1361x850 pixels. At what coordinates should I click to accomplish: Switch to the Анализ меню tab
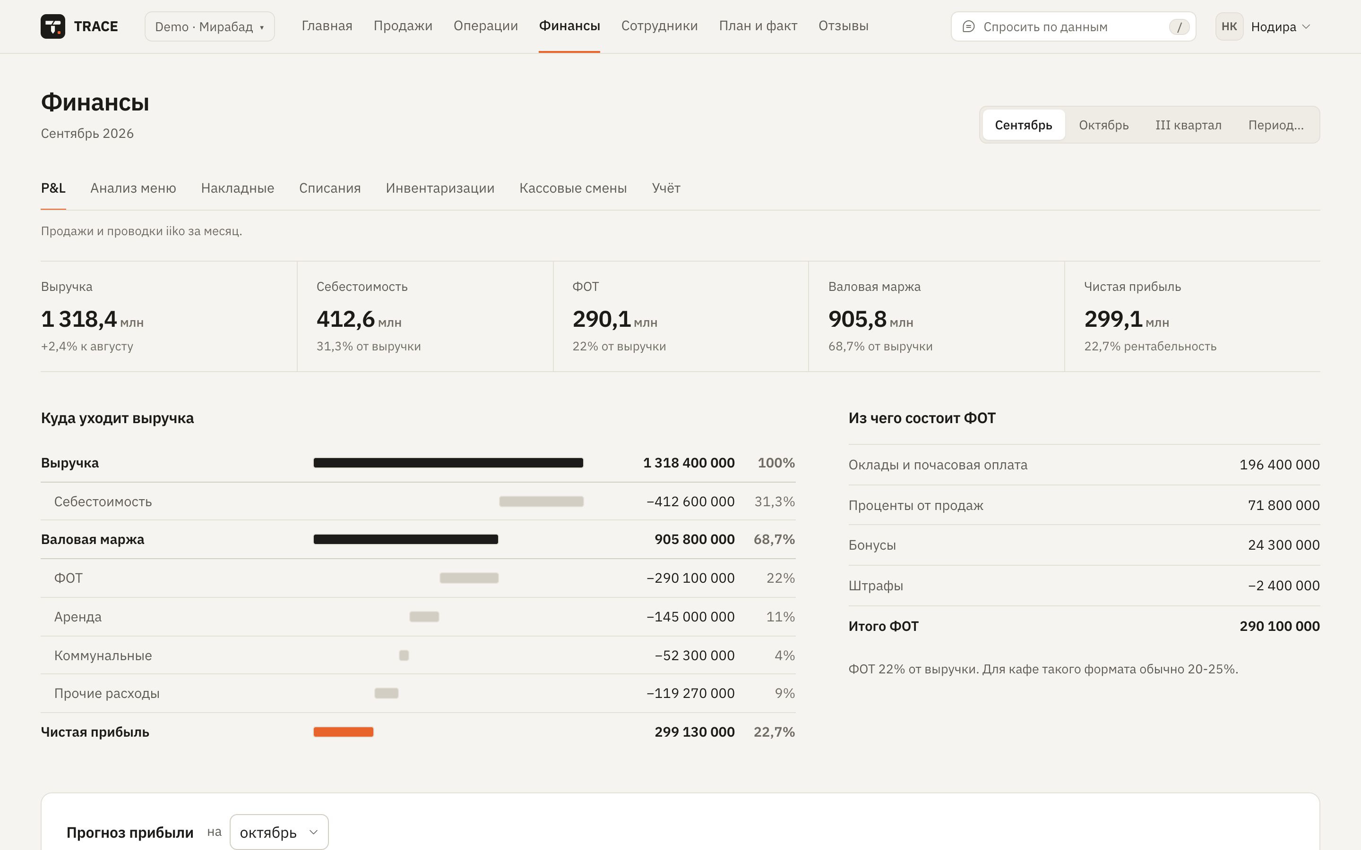tap(133, 188)
